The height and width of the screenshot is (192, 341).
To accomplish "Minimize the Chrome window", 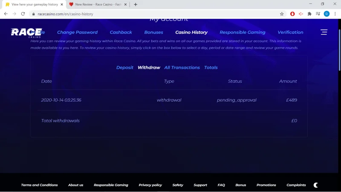I will 310,4.
